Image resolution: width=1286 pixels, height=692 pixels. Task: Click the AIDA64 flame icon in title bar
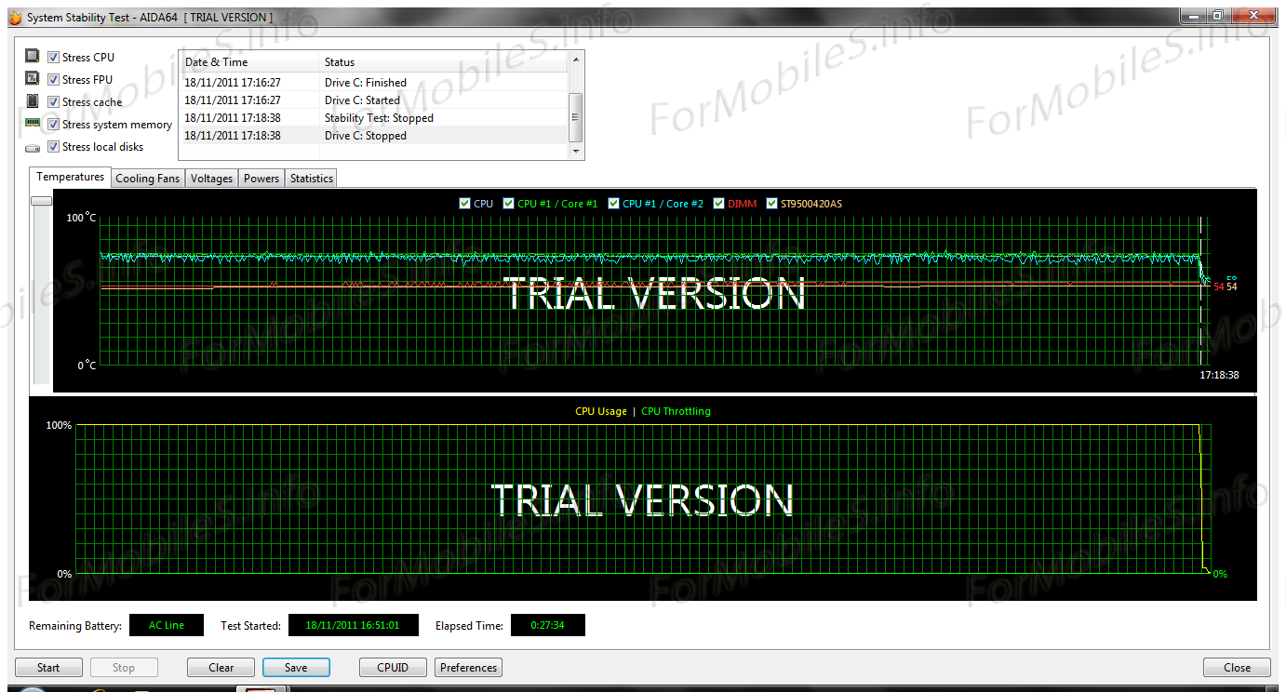coord(14,17)
